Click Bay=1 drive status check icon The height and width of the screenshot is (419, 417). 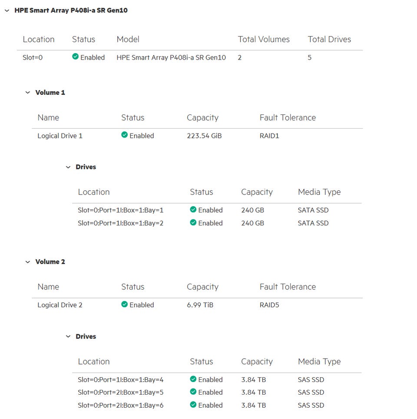[x=193, y=209]
